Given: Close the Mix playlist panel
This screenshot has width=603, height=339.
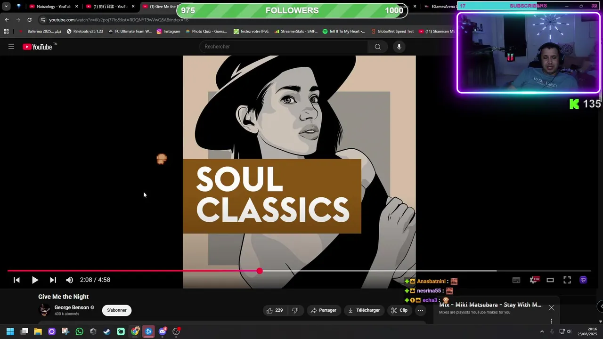Looking at the screenshot, I should 551,308.
